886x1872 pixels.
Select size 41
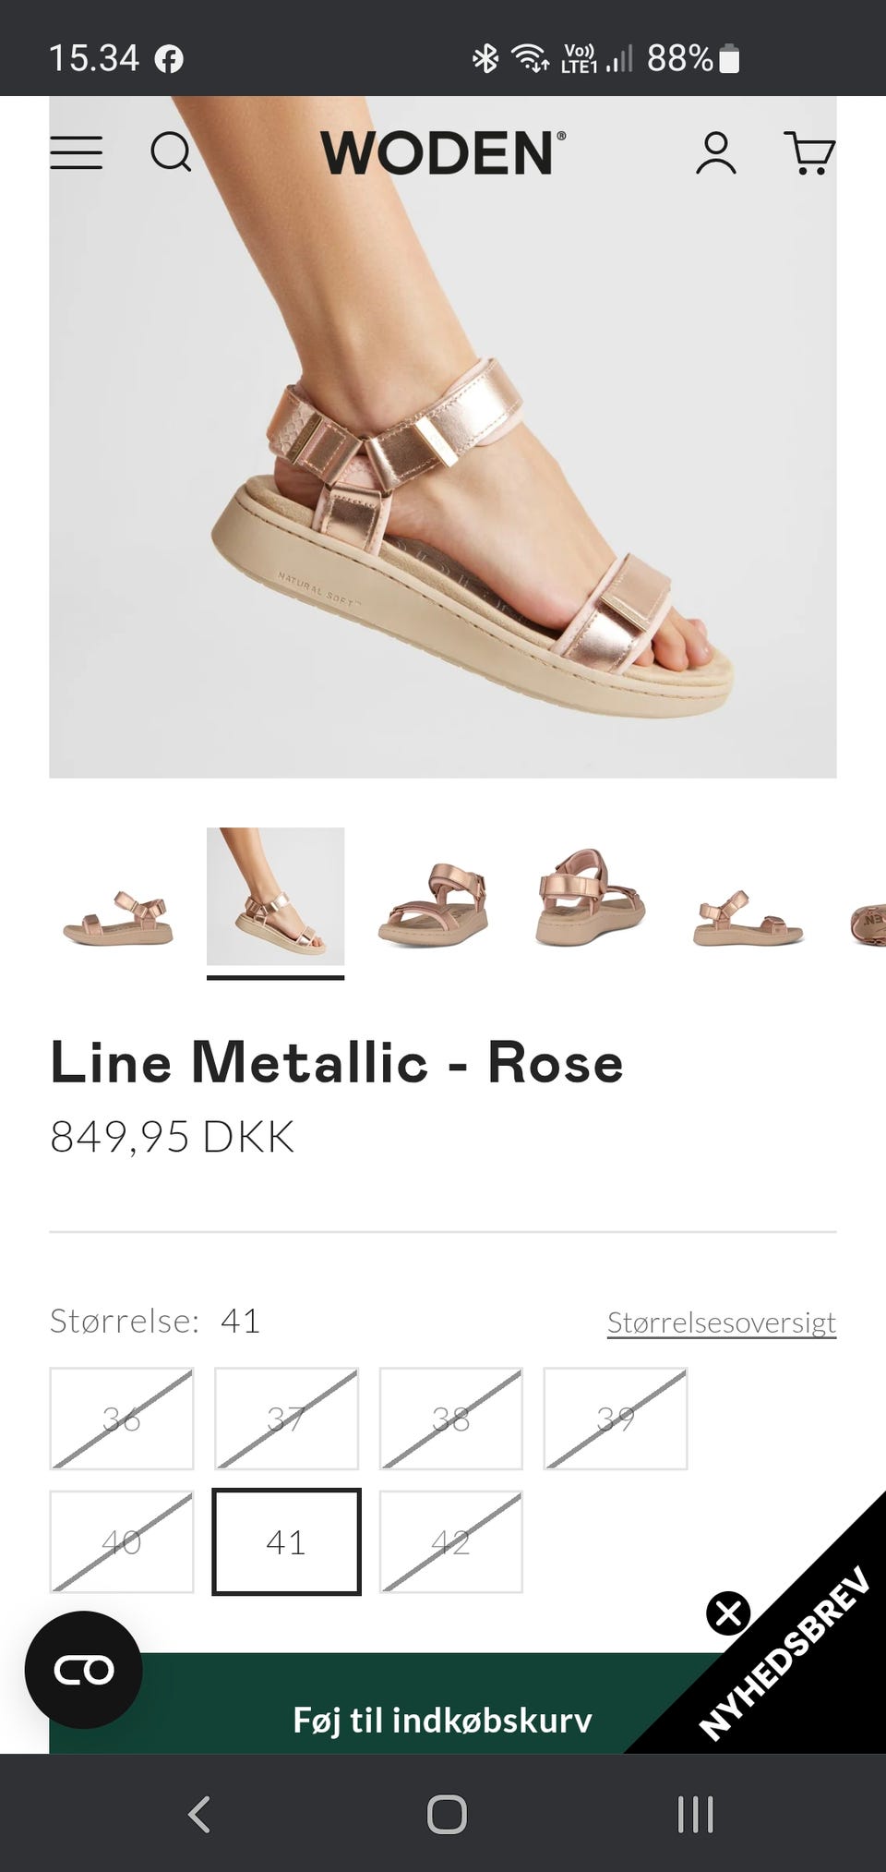point(286,1541)
